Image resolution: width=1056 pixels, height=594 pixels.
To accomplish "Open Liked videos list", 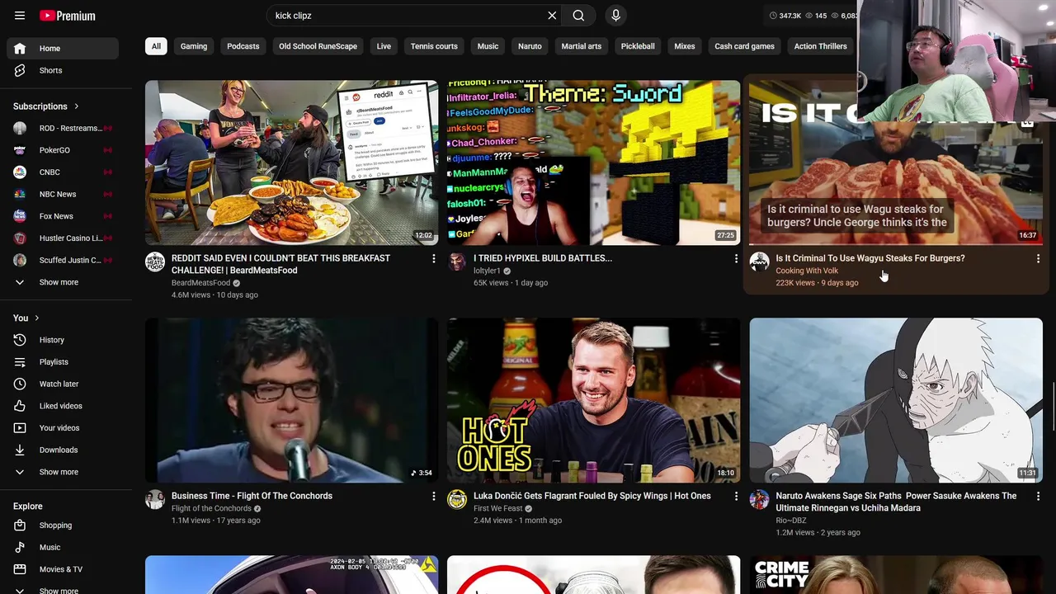I will coord(63,406).
